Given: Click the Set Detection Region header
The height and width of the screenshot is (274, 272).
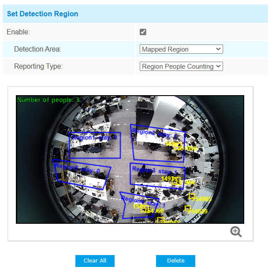Looking at the screenshot, I should pos(42,14).
